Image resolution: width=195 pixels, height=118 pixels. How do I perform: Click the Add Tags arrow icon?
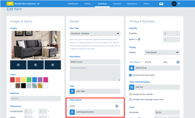point(72,91)
